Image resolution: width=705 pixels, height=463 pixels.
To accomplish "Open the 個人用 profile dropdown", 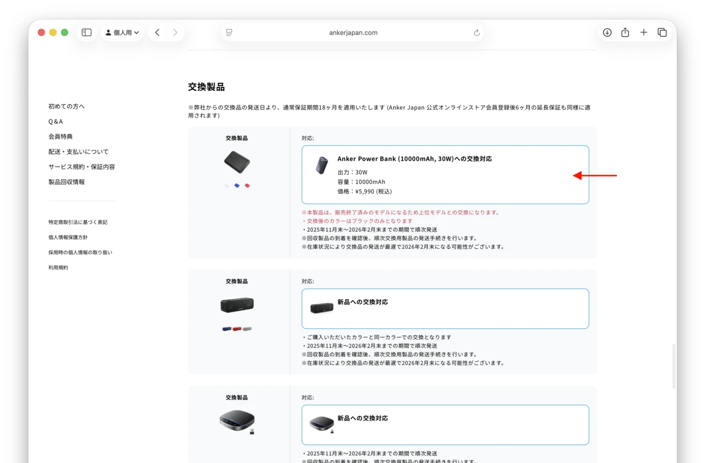I will coord(122,32).
